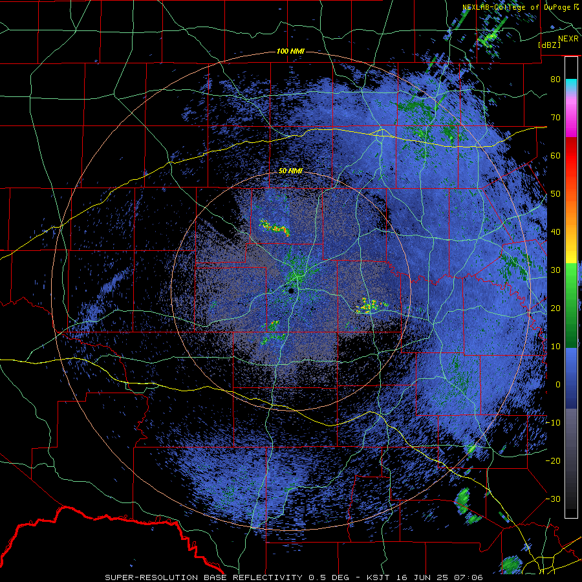Click the 70 dBZ scale value

(555, 117)
